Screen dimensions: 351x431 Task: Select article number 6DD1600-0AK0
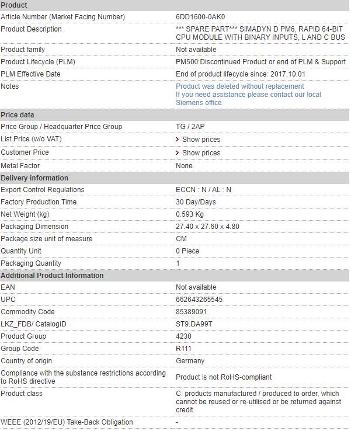tap(200, 17)
